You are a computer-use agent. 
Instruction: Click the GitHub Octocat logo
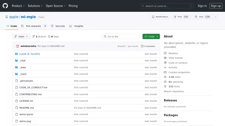(5, 6)
